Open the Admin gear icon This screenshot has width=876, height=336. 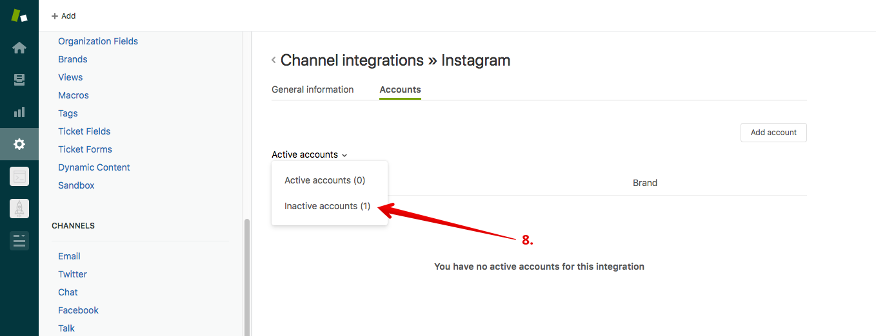click(x=19, y=144)
